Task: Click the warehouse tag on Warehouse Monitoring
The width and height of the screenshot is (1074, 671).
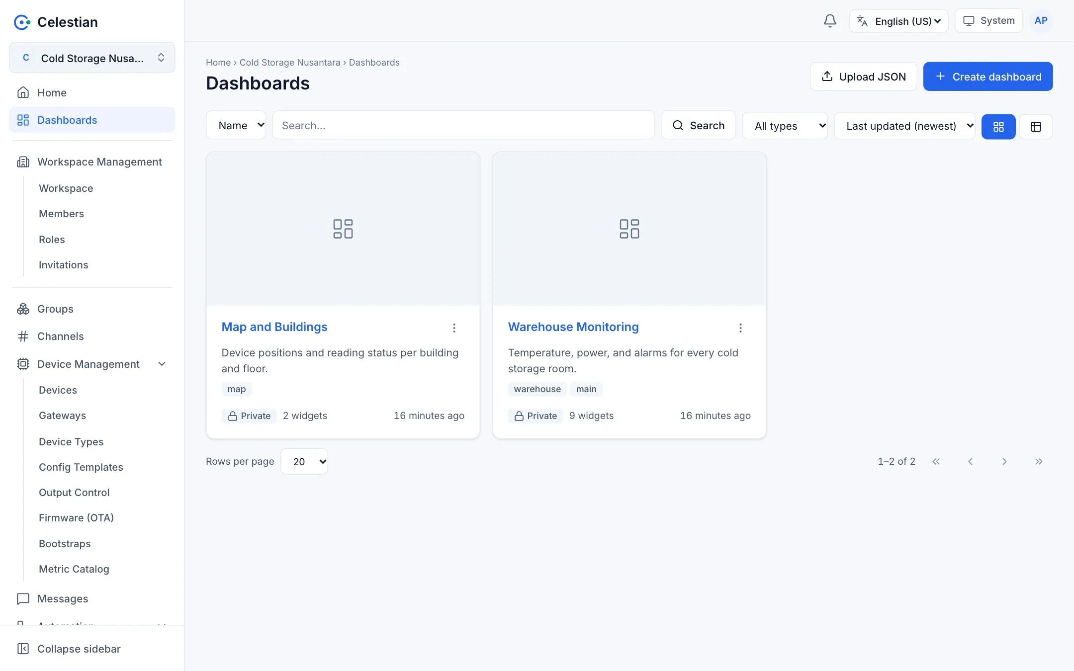Action: pyautogui.click(x=537, y=389)
